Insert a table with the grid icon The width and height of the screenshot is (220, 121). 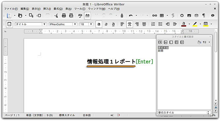162,15
